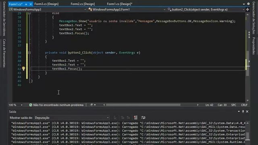
Task: Click 'Não foi encontrado nenhum problema' status
Action: pyautogui.click(x=58, y=105)
